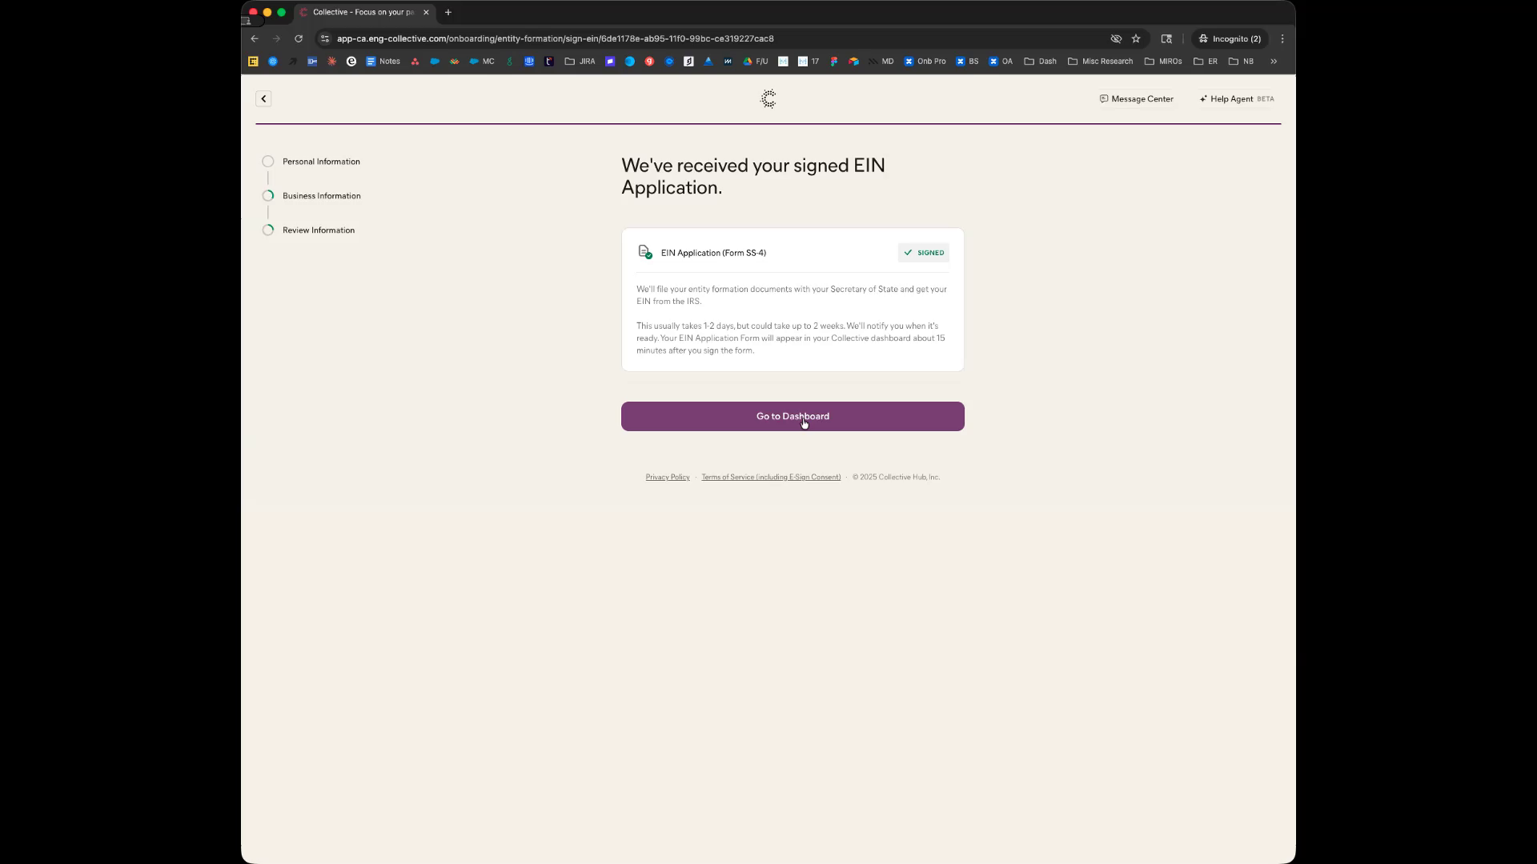Screen dimensions: 1537x864
Task: Open the Help Agent beta assistant
Action: (x=1236, y=98)
